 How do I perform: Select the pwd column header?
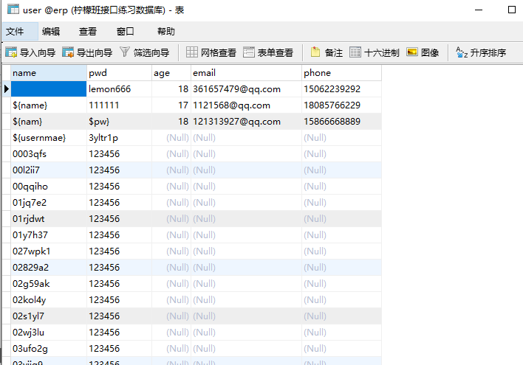click(119, 73)
